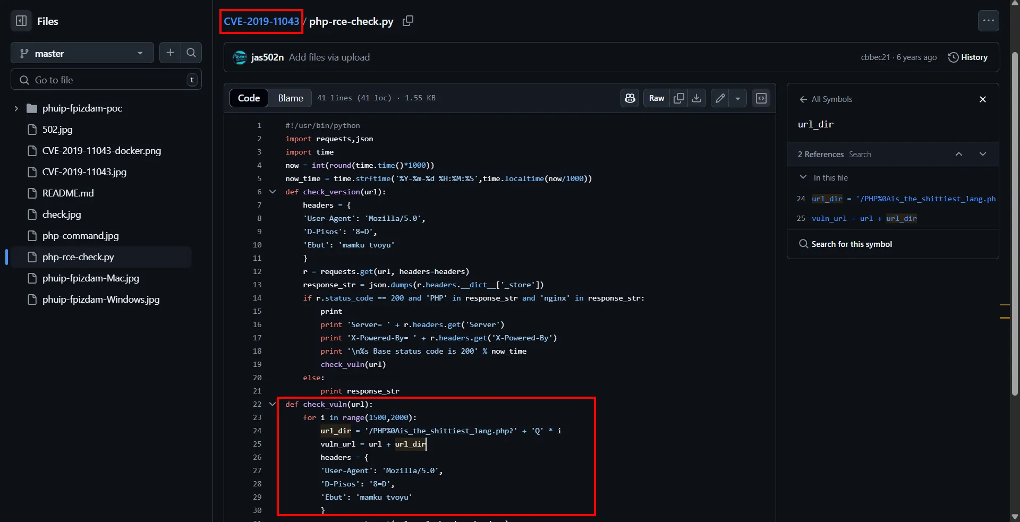This screenshot has width=1020, height=522.
Task: View file history with the clock icon
Action: tap(968, 57)
